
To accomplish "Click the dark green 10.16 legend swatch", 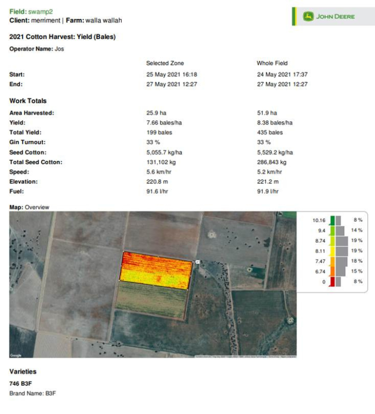I will click(332, 220).
